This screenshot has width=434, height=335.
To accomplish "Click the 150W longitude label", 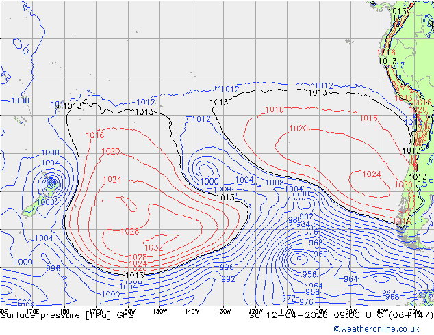I will pyautogui.click(x=160, y=312).
